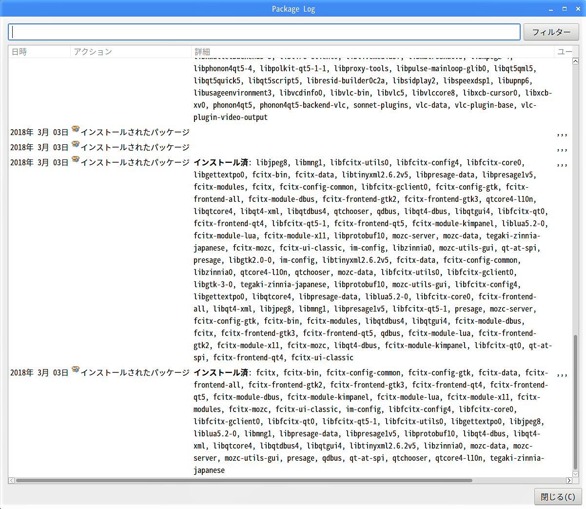Click the horizontal scrollbar thumb

244,481
